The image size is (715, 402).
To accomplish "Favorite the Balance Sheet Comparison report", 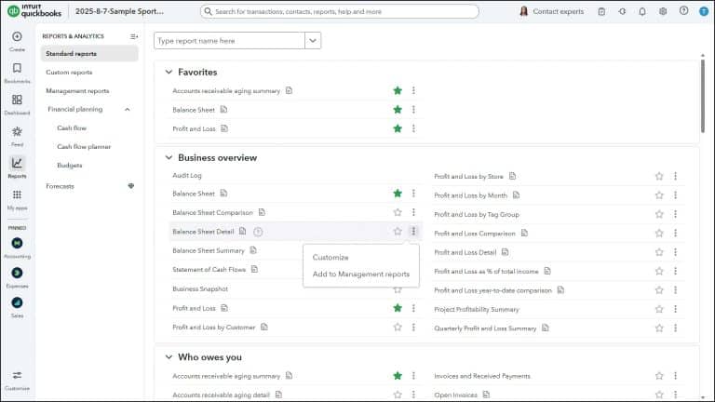I will [x=398, y=212].
